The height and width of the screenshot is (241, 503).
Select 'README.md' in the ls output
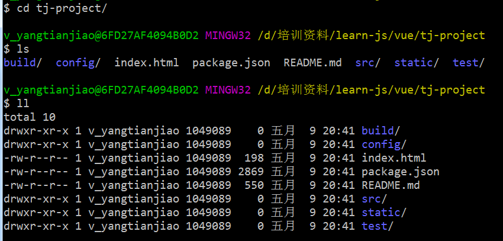[x=312, y=63]
